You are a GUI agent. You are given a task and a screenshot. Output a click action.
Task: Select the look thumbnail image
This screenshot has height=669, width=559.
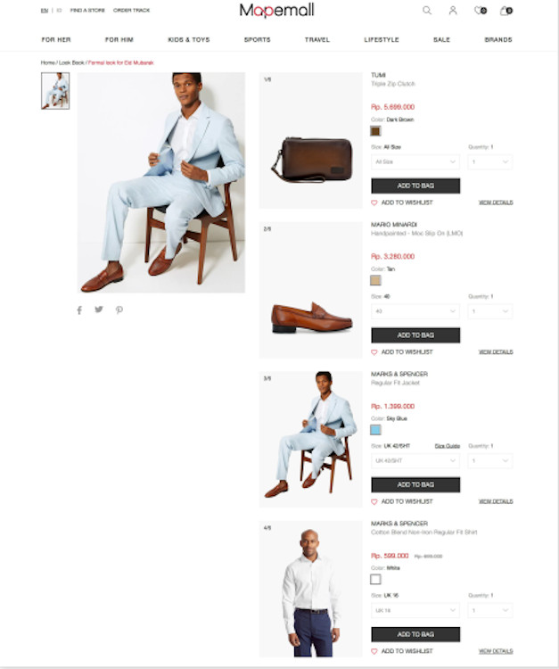pos(55,91)
